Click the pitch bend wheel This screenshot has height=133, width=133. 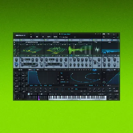(15, 97)
